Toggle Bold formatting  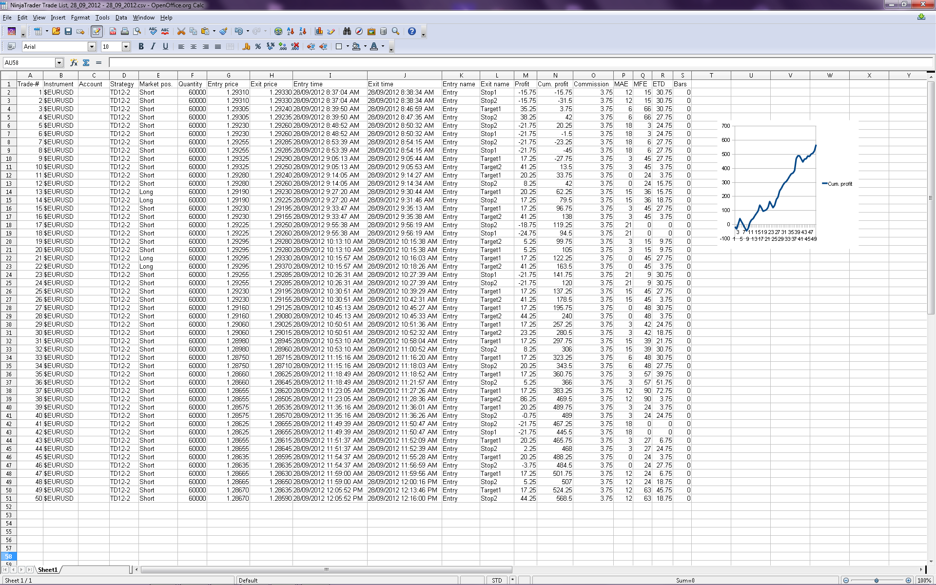pyautogui.click(x=141, y=46)
